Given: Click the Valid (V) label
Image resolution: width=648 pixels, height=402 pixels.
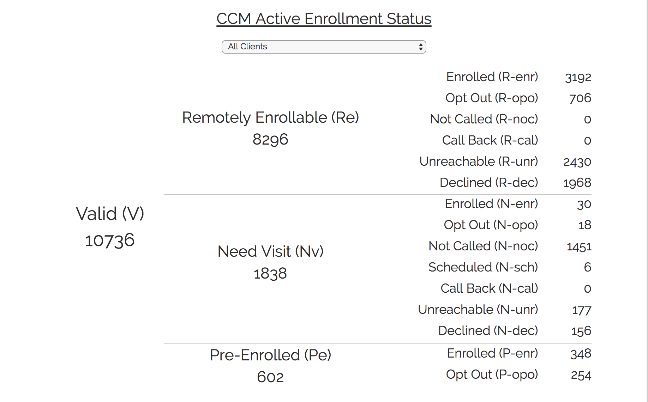Looking at the screenshot, I should [x=110, y=214].
